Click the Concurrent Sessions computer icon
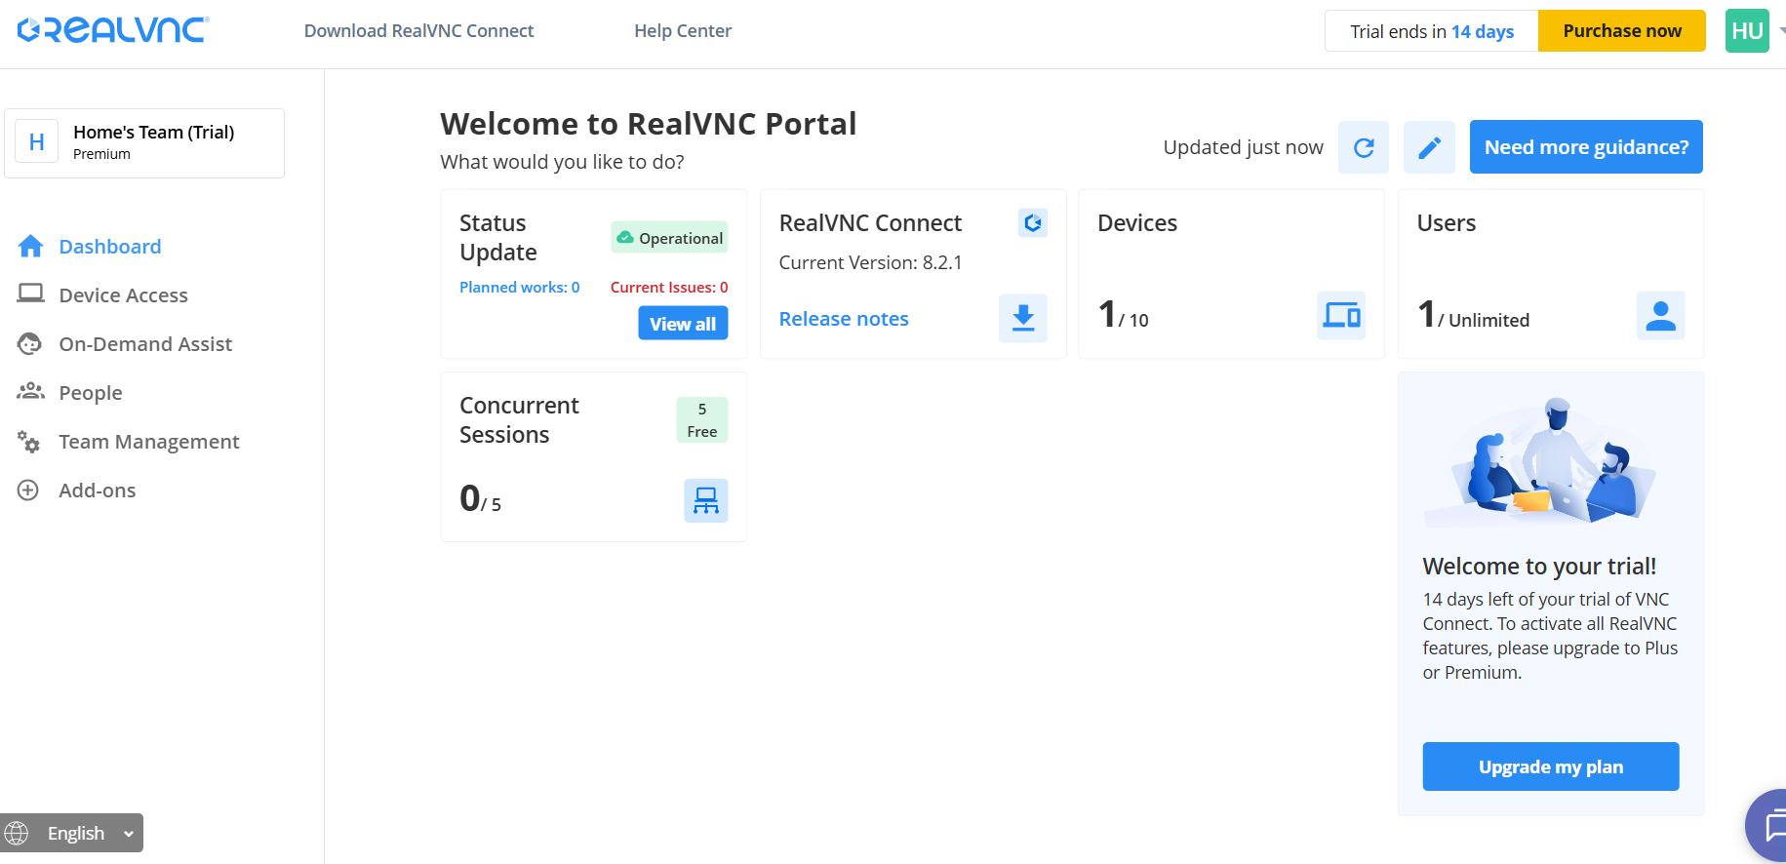The image size is (1786, 864). point(705,500)
